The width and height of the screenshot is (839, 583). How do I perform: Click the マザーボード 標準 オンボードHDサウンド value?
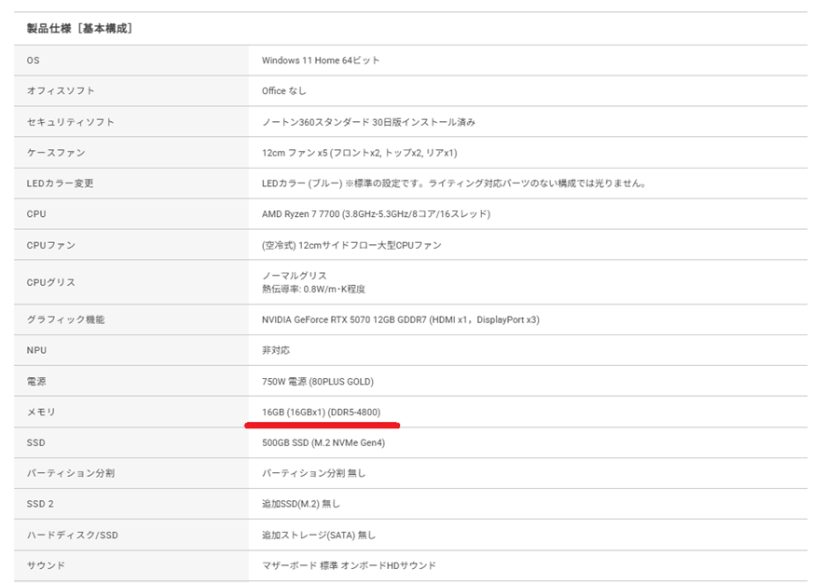coord(348,565)
